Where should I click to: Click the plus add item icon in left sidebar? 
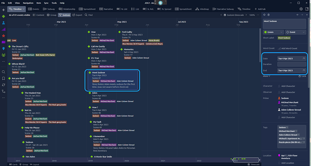(x=3, y=10)
